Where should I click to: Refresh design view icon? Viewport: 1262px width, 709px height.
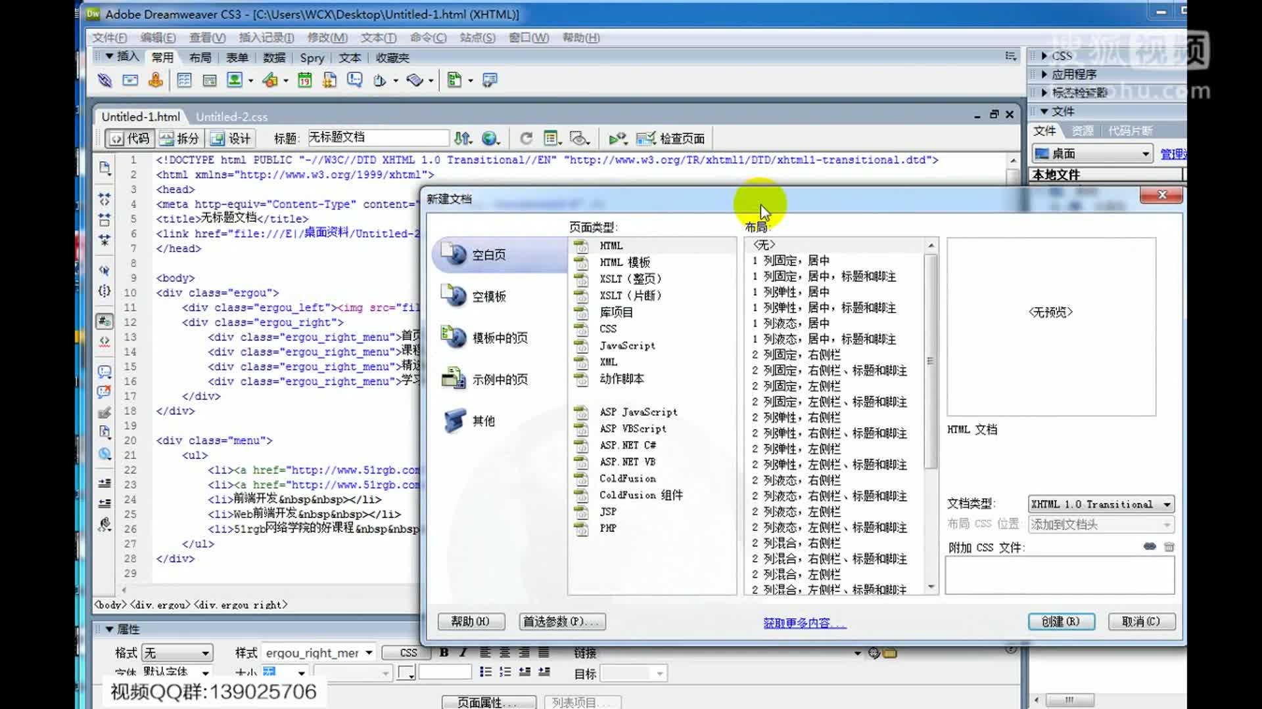pos(526,138)
